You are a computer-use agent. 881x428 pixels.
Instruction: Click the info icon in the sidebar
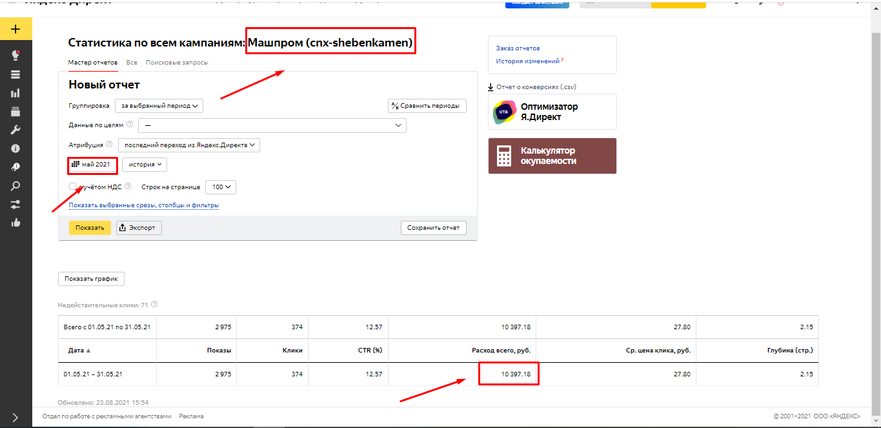coord(15,148)
